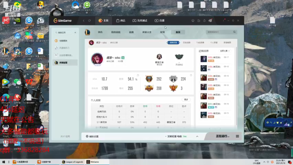Click the 更多 button in 个人战绩
Viewport: 293px width, 165px height.
pyautogui.click(x=186, y=100)
